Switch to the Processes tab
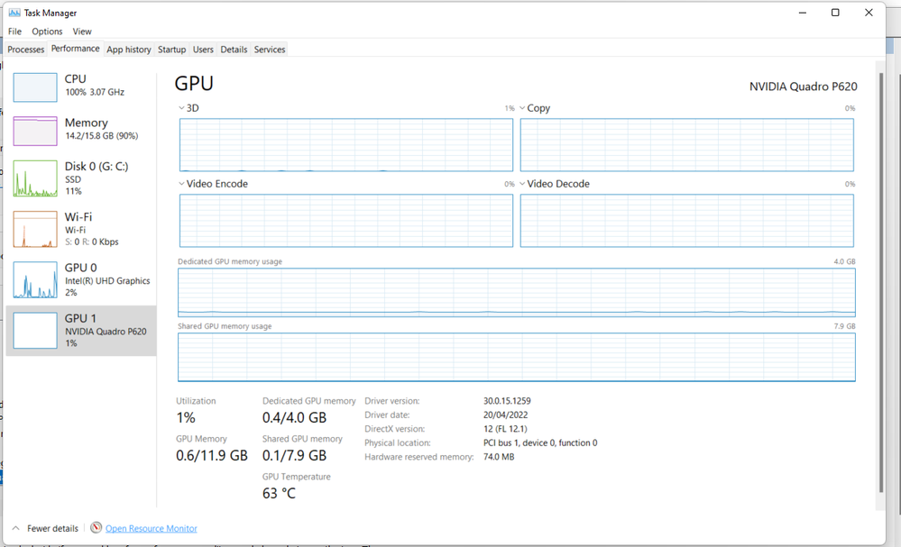Screen dimensions: 901x547 26,50
